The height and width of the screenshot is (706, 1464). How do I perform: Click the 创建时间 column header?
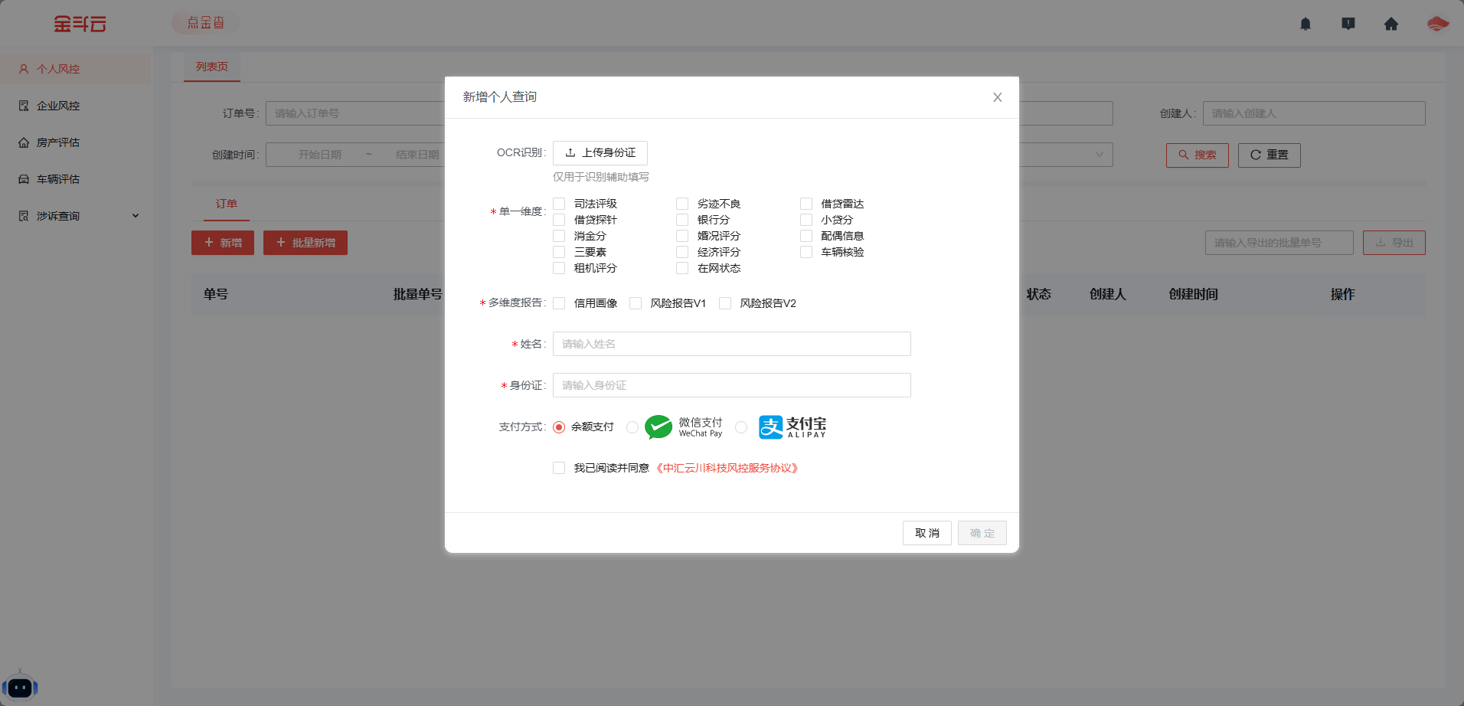(x=1193, y=295)
